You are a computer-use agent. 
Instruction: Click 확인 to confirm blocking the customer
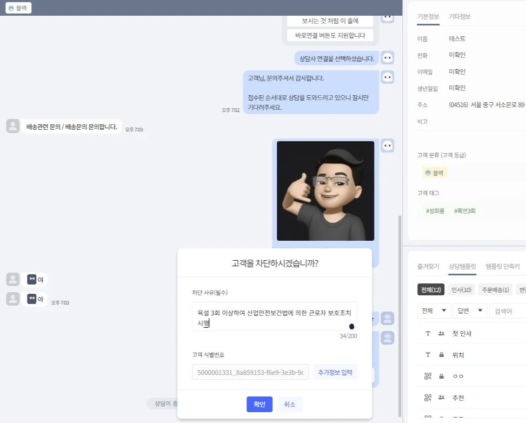pos(259,404)
